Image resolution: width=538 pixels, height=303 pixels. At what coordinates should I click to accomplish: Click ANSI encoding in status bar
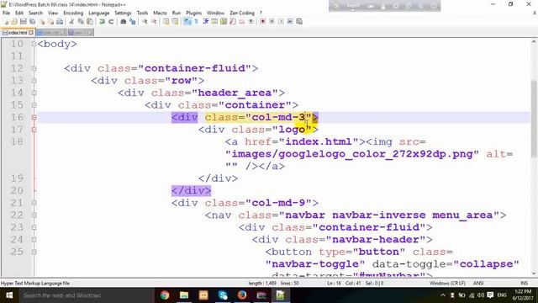[478, 283]
